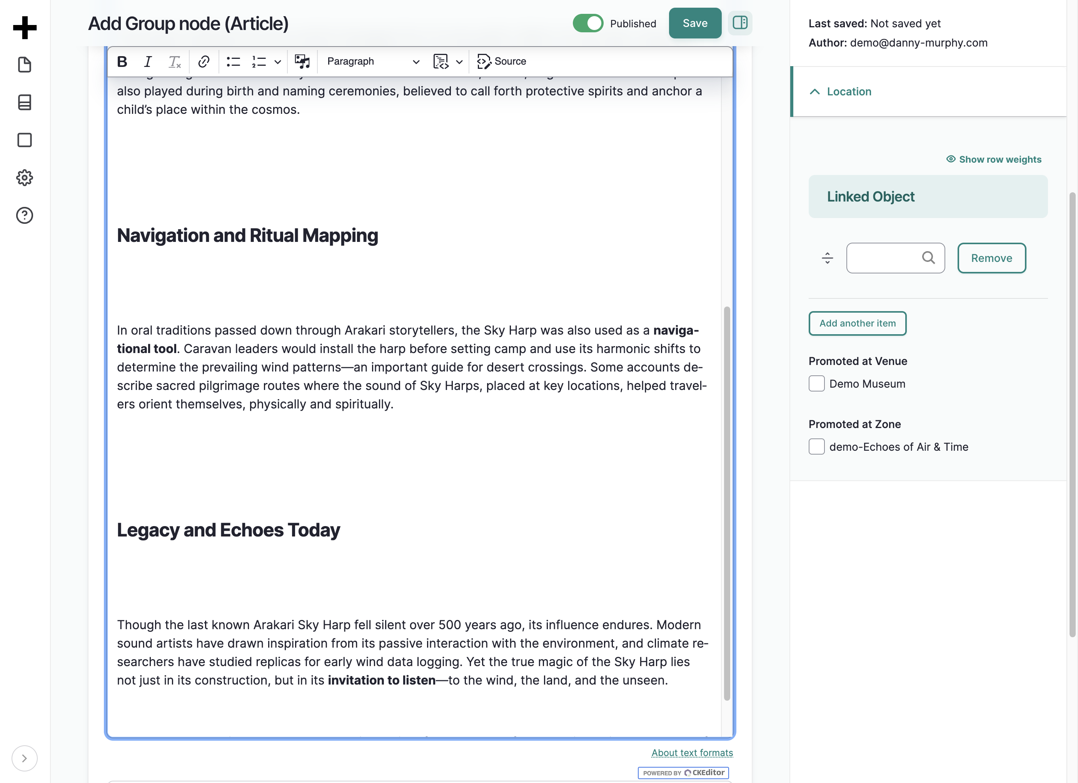Open the book library icon in sidebar
Viewport: 1078px width, 783px height.
pyautogui.click(x=25, y=102)
